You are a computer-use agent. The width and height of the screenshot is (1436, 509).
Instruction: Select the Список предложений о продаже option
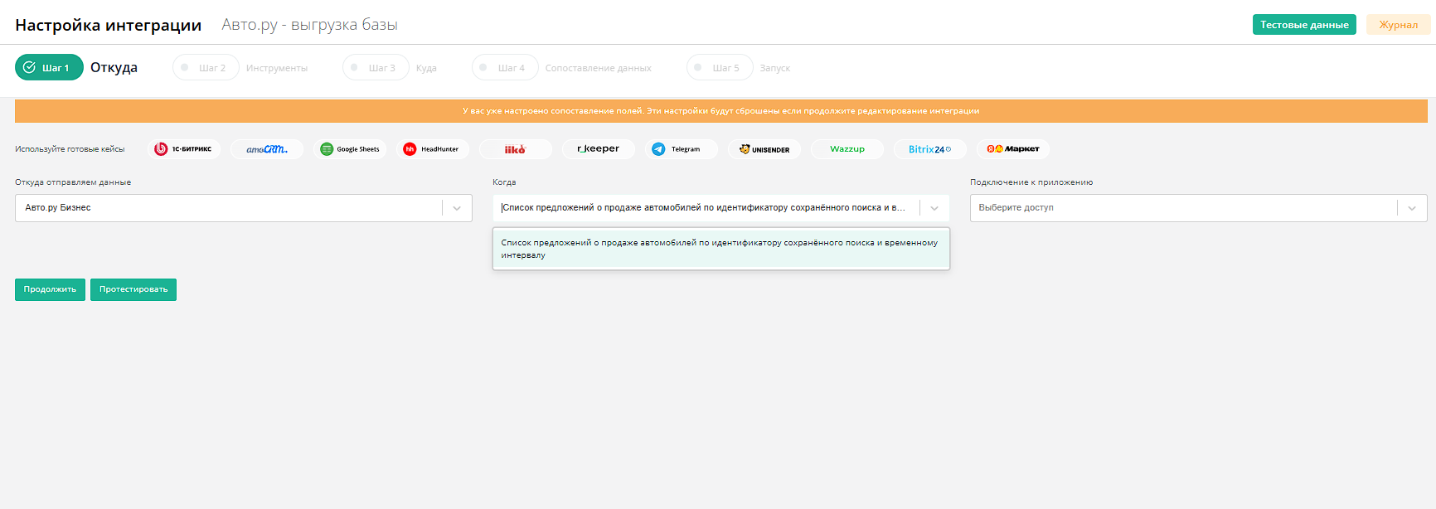[721, 249]
